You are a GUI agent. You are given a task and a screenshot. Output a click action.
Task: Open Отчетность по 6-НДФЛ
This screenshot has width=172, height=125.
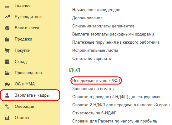point(94,113)
